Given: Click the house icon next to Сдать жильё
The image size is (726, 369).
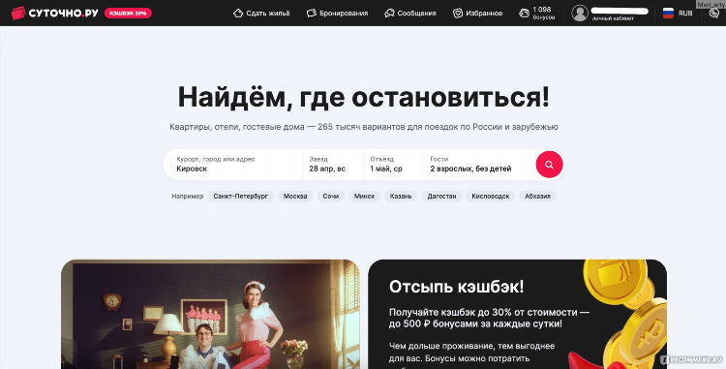Looking at the screenshot, I should (x=238, y=13).
